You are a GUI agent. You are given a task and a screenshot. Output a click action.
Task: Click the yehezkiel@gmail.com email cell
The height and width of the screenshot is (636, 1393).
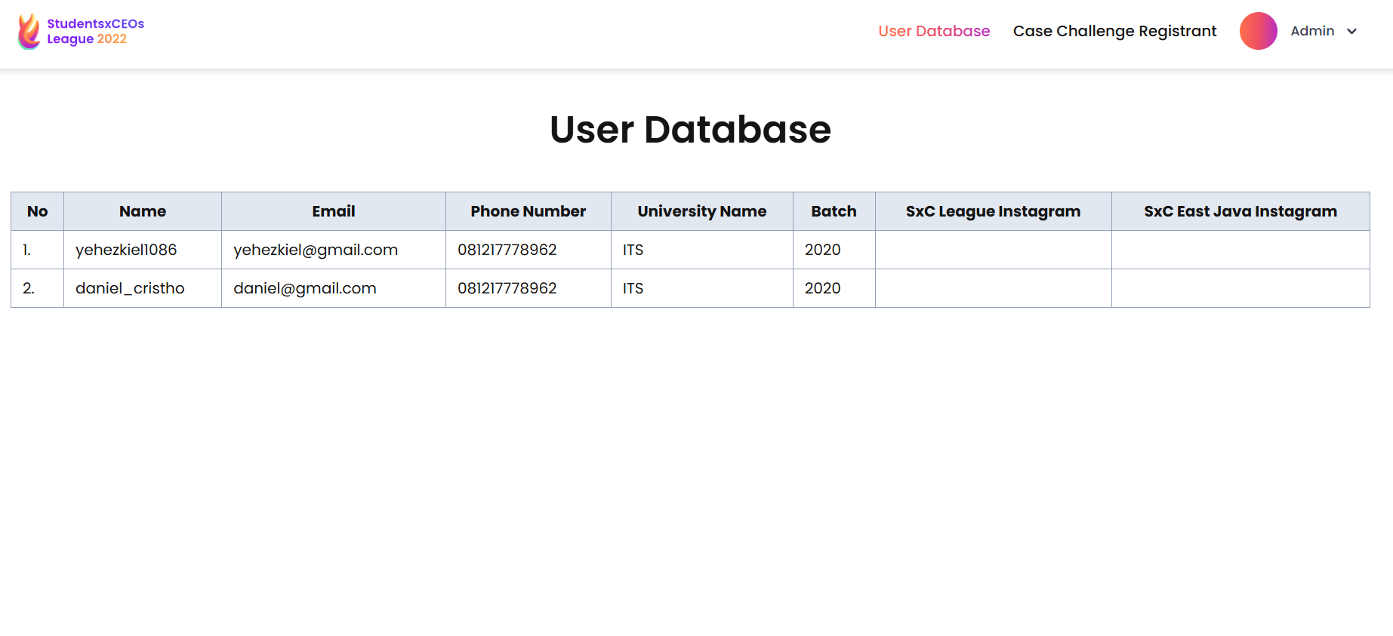pos(316,250)
